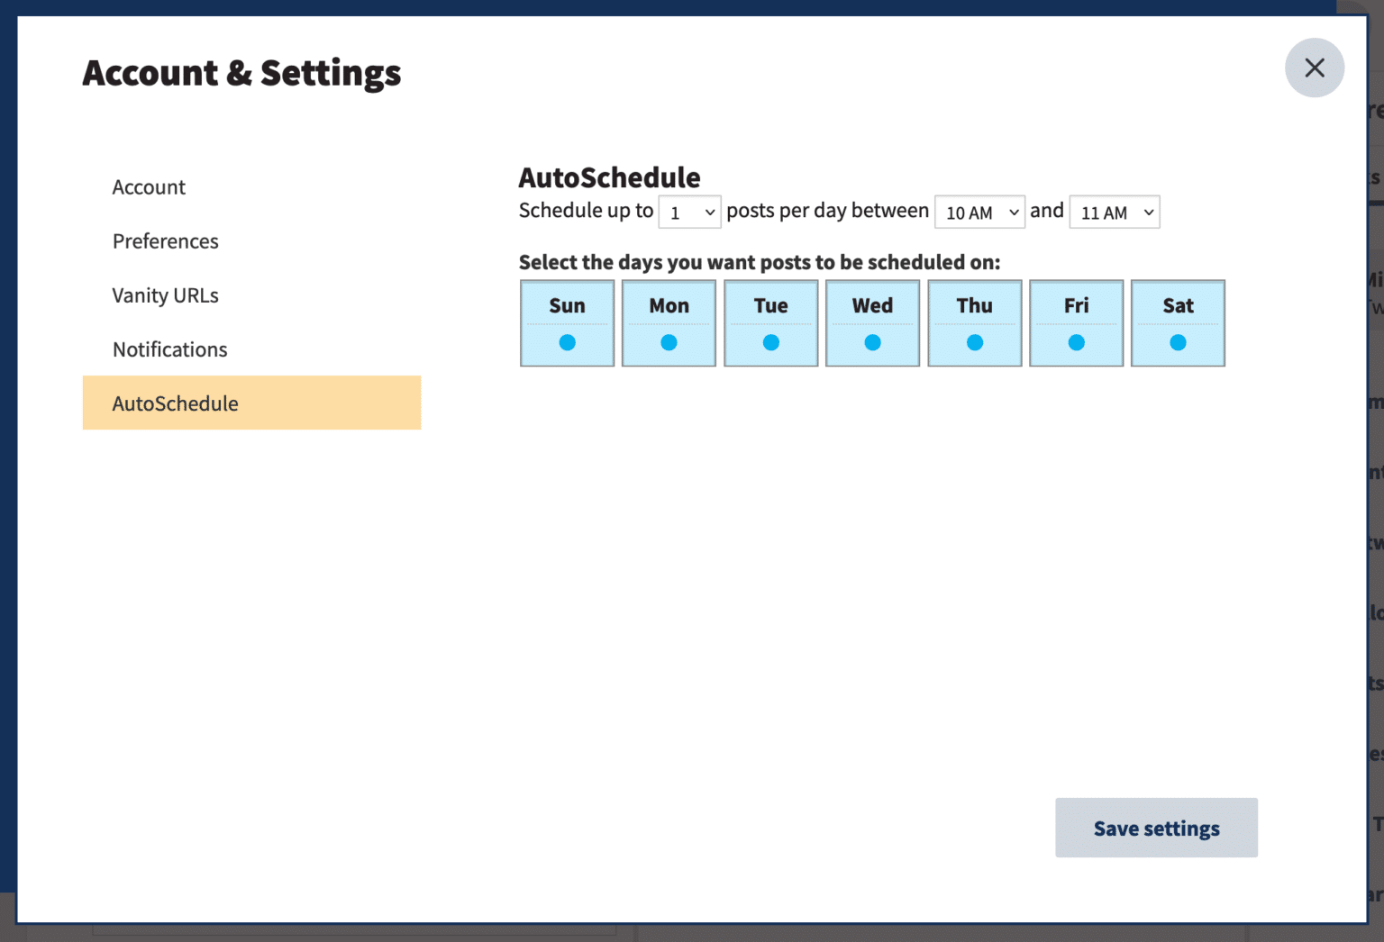This screenshot has width=1384, height=942.
Task: Click the Save settings button
Action: (x=1156, y=828)
